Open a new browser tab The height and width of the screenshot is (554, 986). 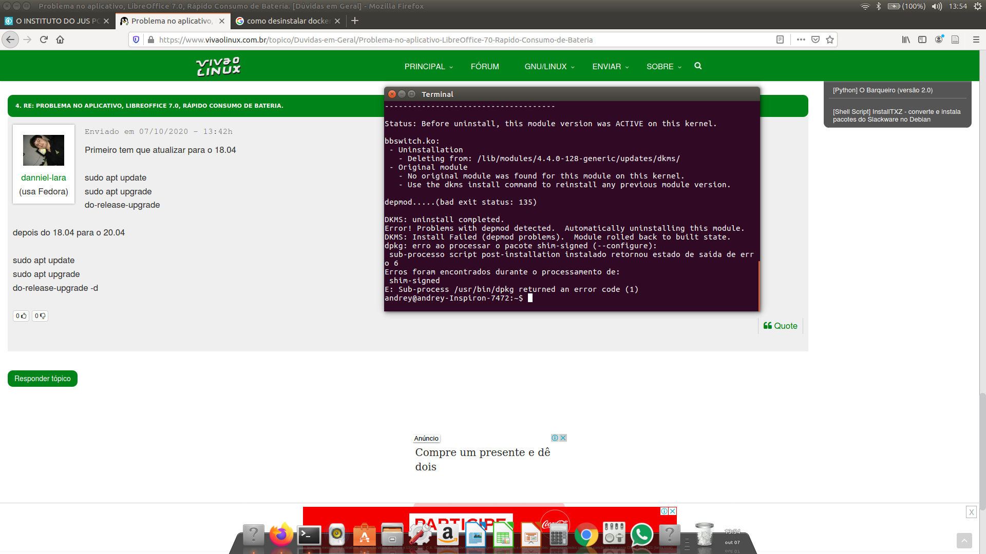pyautogui.click(x=355, y=21)
